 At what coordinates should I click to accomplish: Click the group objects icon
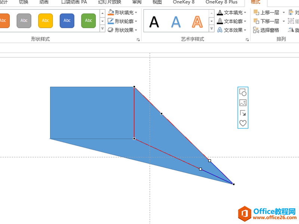pyautogui.click(x=291, y=21)
